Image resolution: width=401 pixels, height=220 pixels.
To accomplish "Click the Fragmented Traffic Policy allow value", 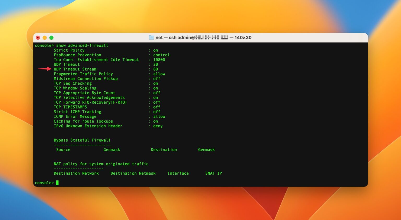I will point(159,74).
